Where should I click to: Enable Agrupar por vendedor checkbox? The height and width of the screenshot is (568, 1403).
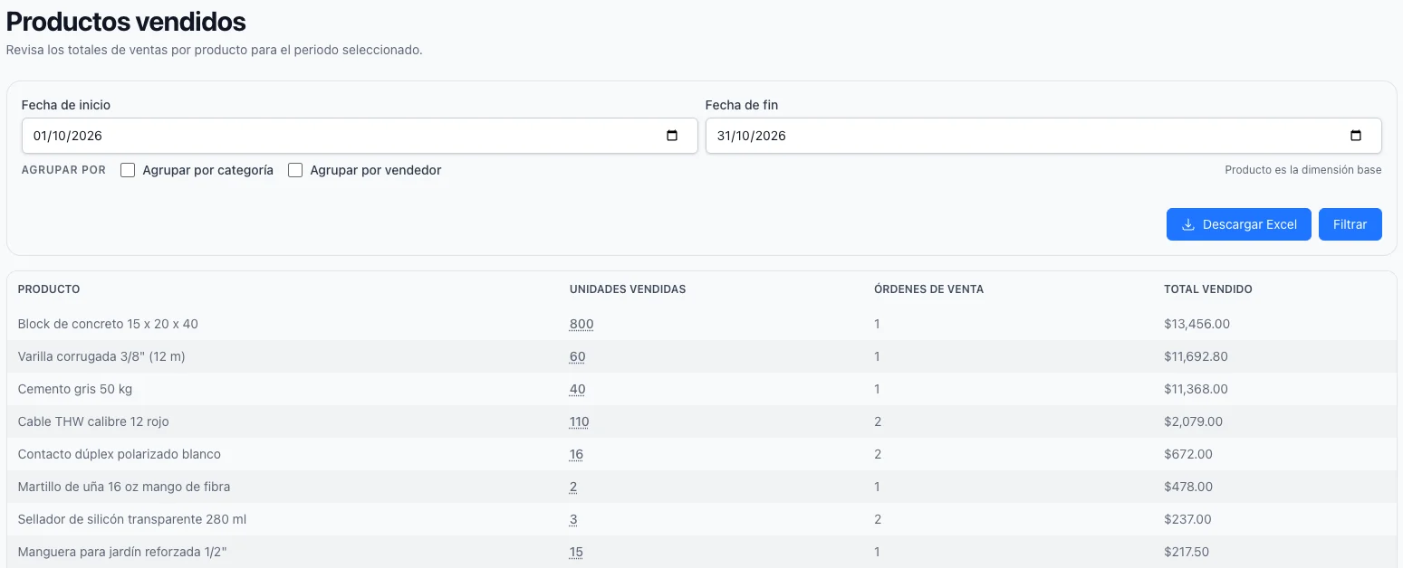point(295,170)
